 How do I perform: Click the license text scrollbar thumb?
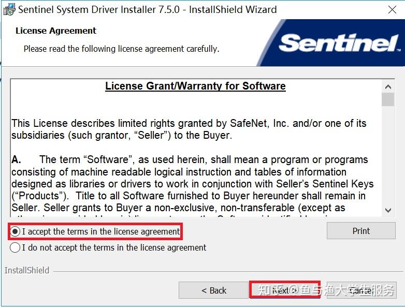coord(388,99)
